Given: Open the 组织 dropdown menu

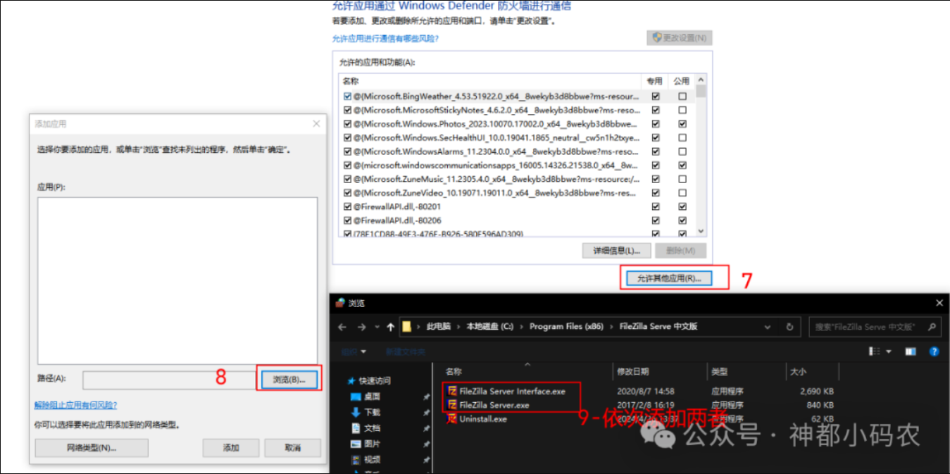Looking at the screenshot, I should coord(354,351).
